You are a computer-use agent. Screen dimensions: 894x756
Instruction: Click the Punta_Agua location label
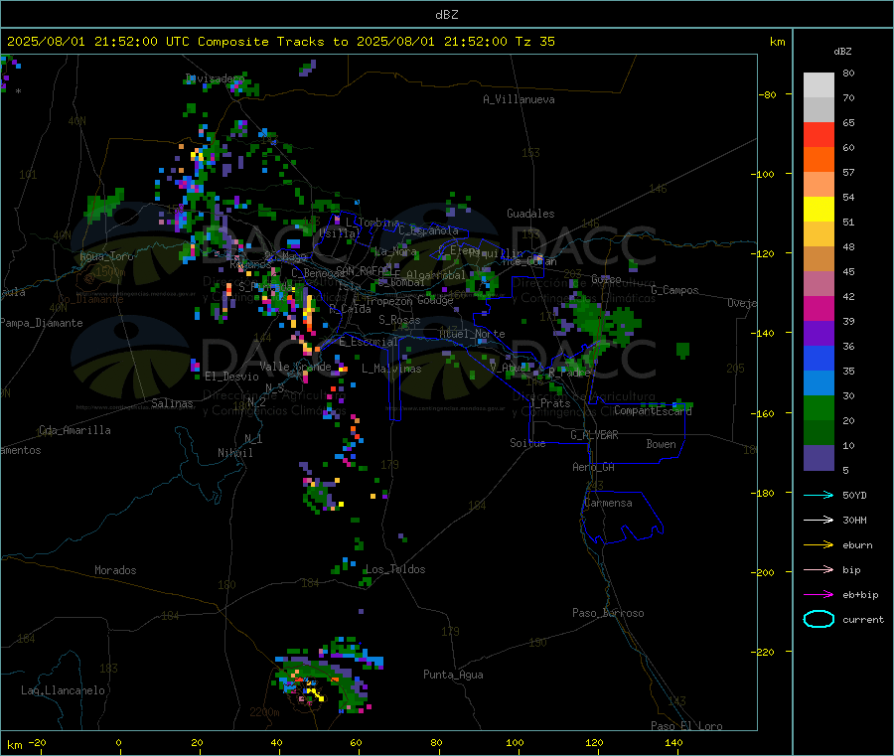(453, 675)
